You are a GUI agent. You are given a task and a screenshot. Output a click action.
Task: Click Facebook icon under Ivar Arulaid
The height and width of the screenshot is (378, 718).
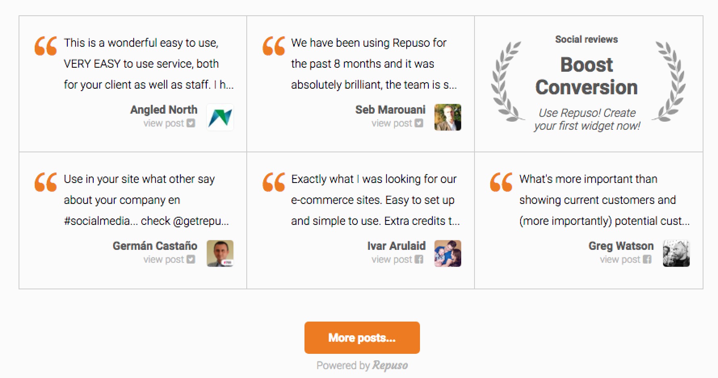pos(419,260)
